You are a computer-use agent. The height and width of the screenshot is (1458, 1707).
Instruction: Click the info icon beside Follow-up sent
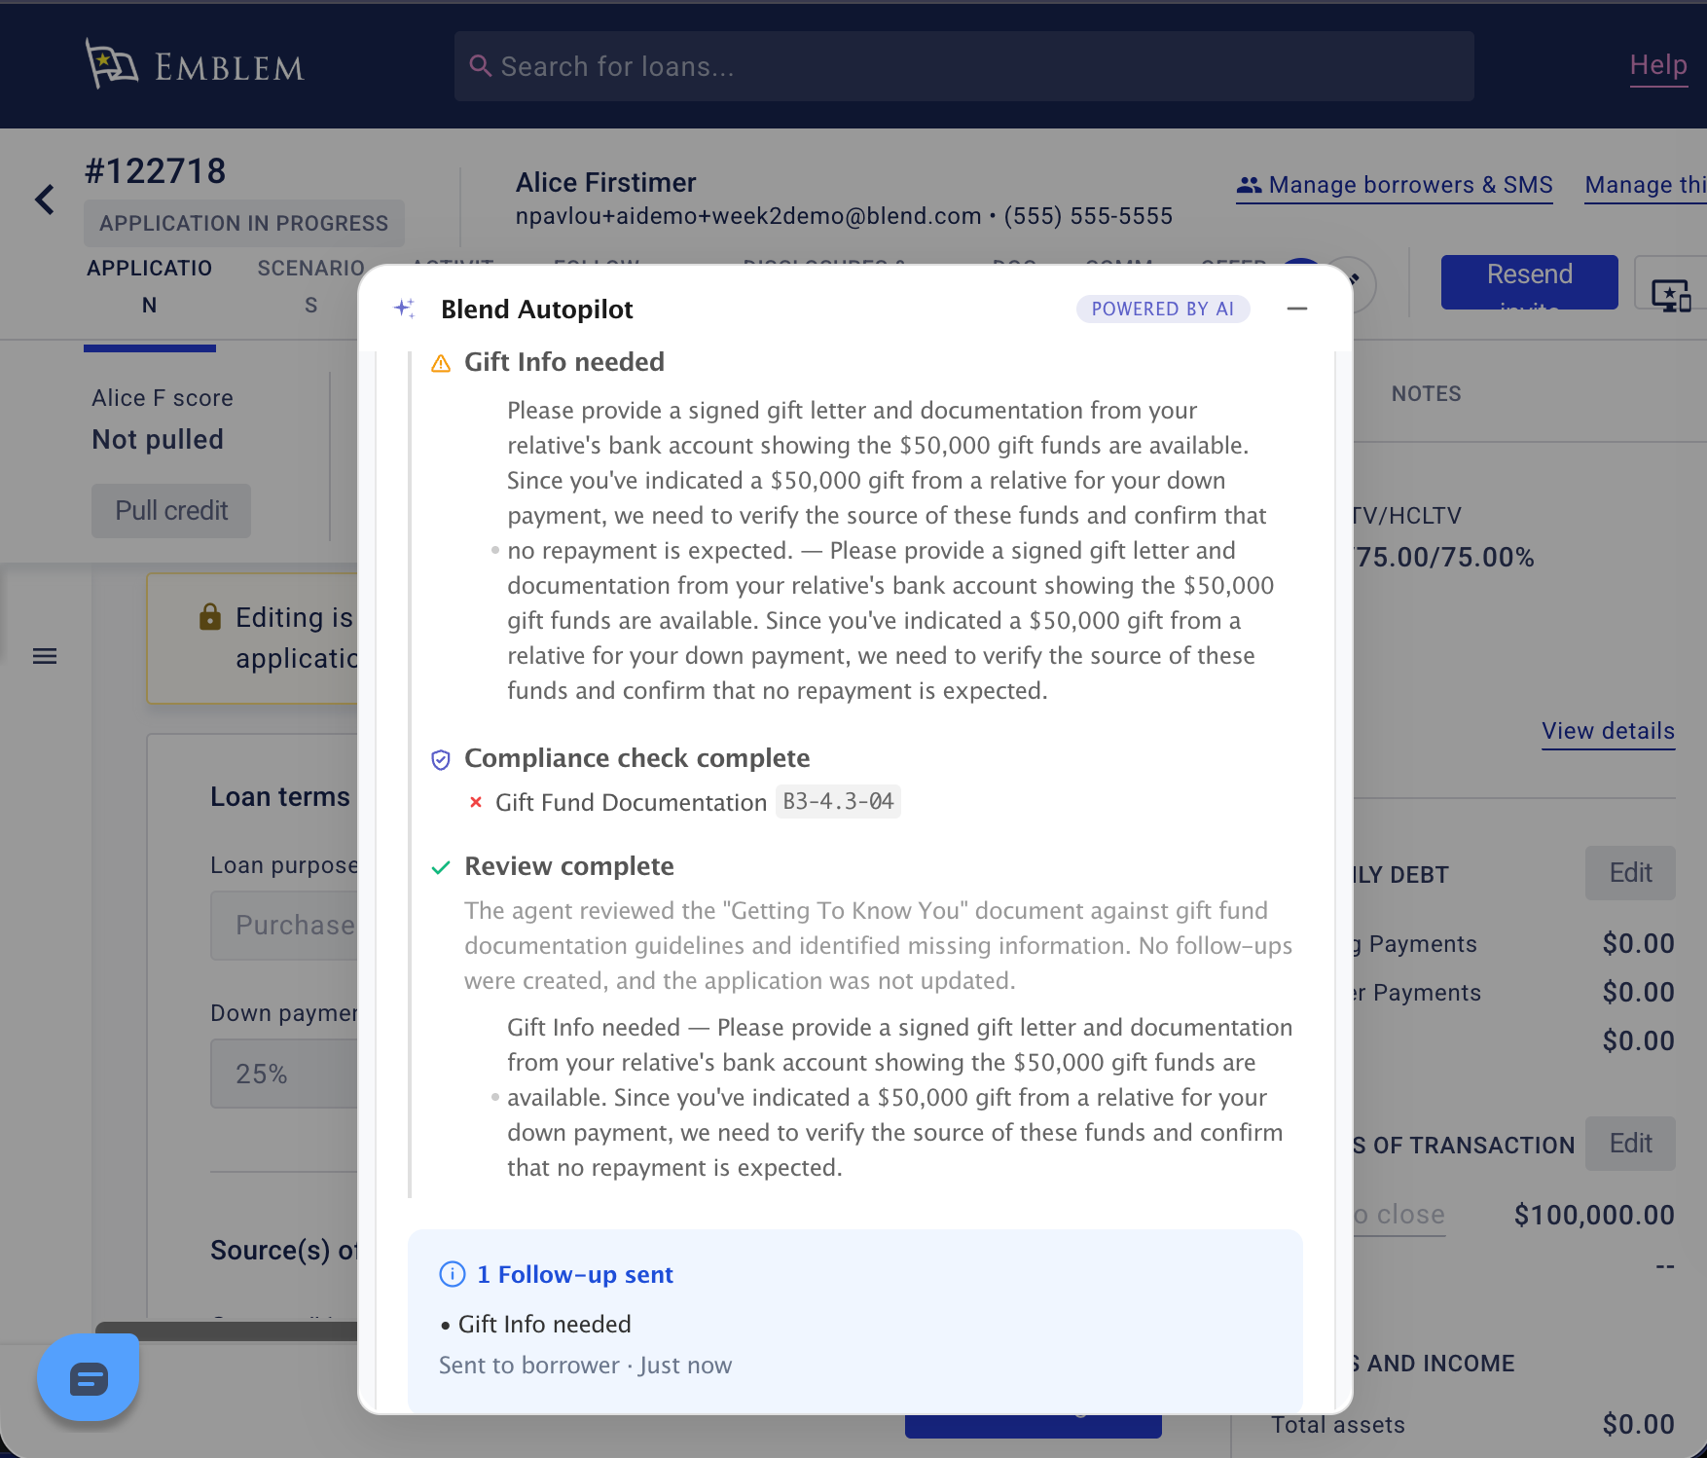tap(453, 1274)
